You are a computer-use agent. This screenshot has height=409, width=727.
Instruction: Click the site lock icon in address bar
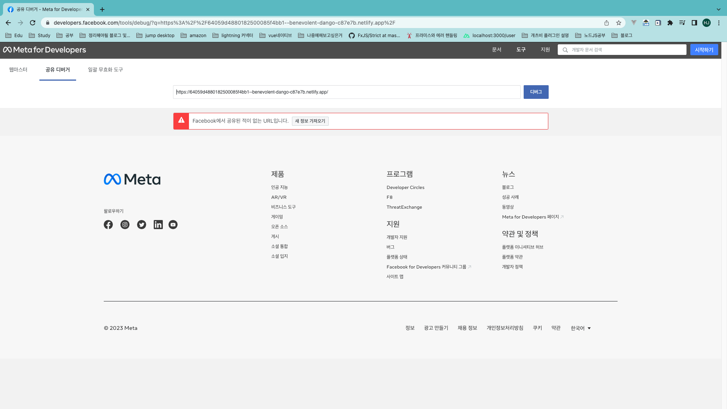tap(48, 23)
